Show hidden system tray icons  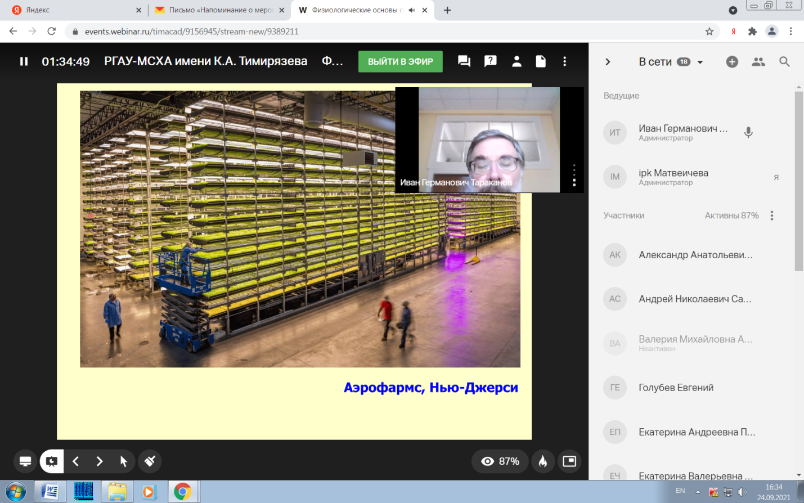[698, 491]
